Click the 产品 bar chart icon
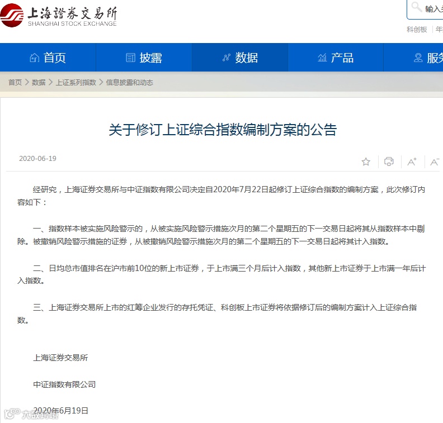443x423 pixels. (x=322, y=58)
